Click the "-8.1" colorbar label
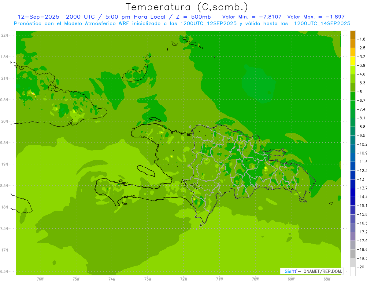 pyautogui.click(x=361, y=118)
